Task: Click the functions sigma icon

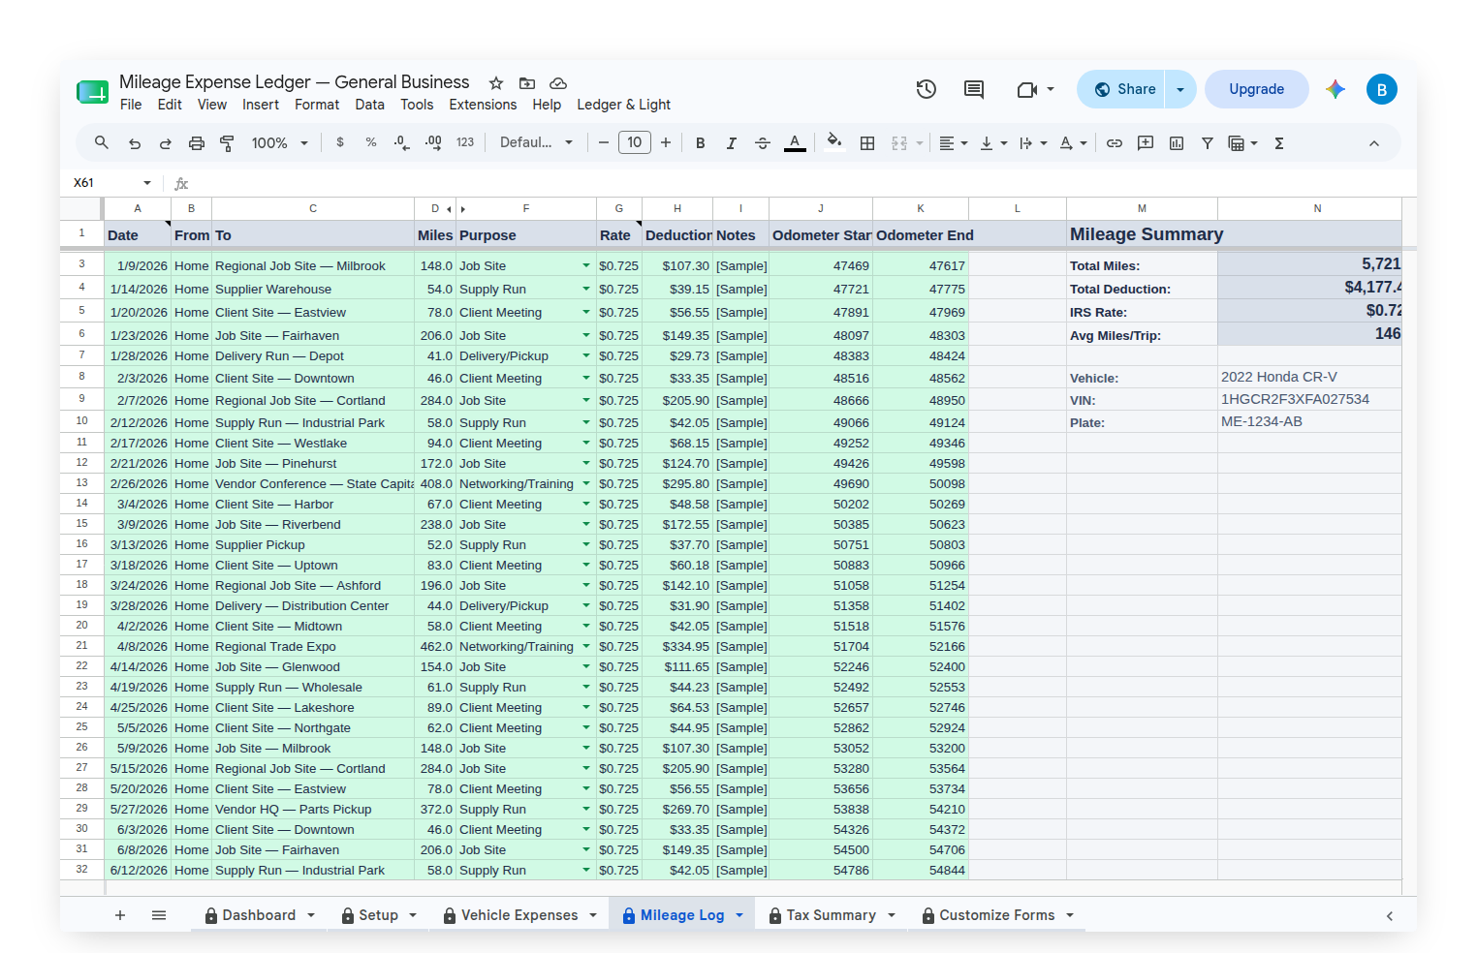Action: point(1279,143)
